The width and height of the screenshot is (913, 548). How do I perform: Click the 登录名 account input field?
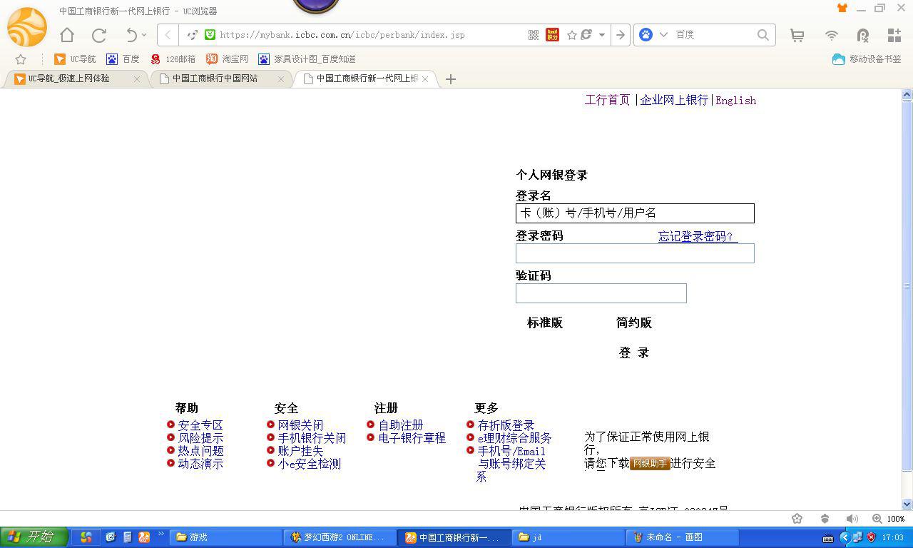[x=634, y=213]
